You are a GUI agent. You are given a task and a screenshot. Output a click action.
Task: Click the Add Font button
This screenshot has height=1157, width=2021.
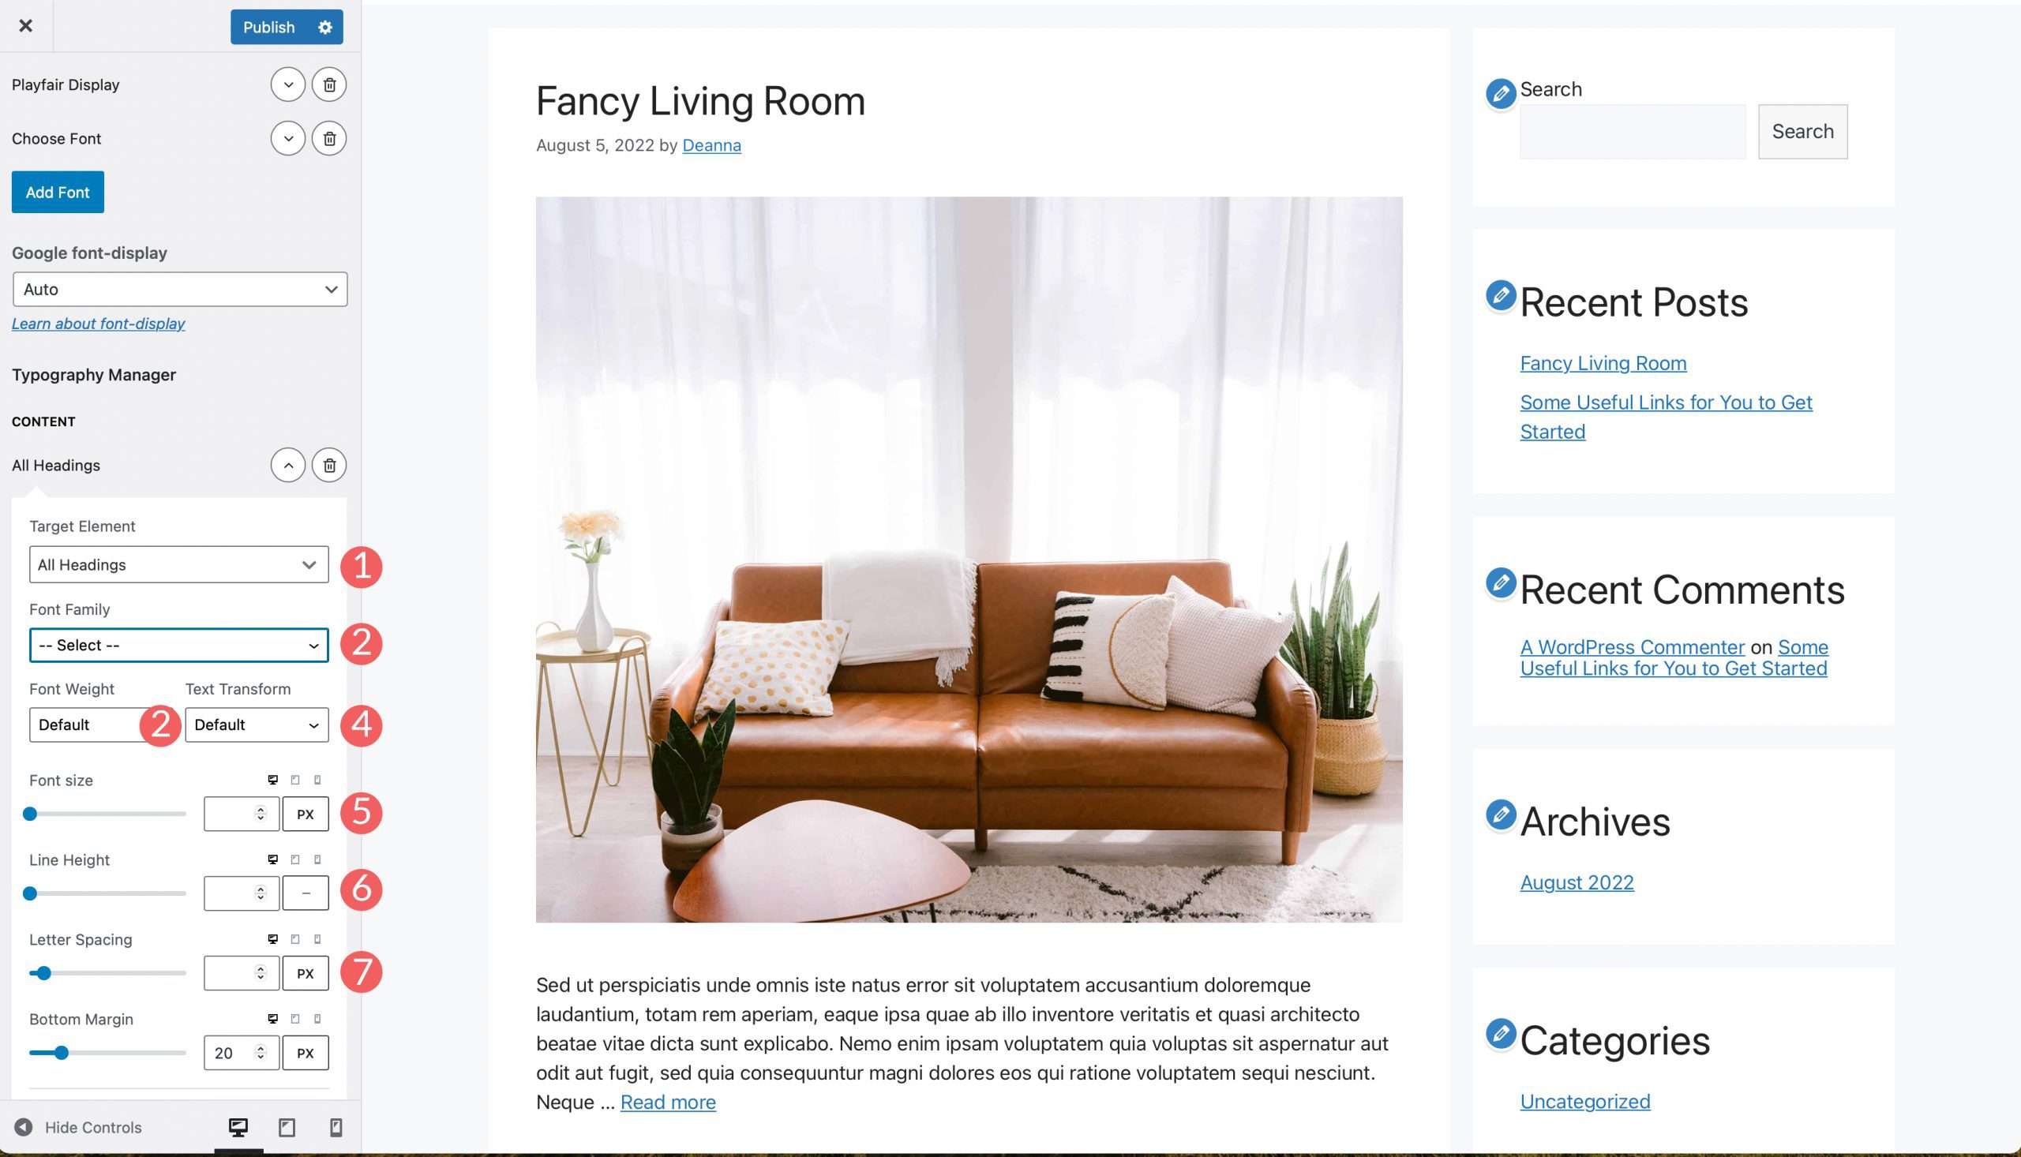point(57,192)
